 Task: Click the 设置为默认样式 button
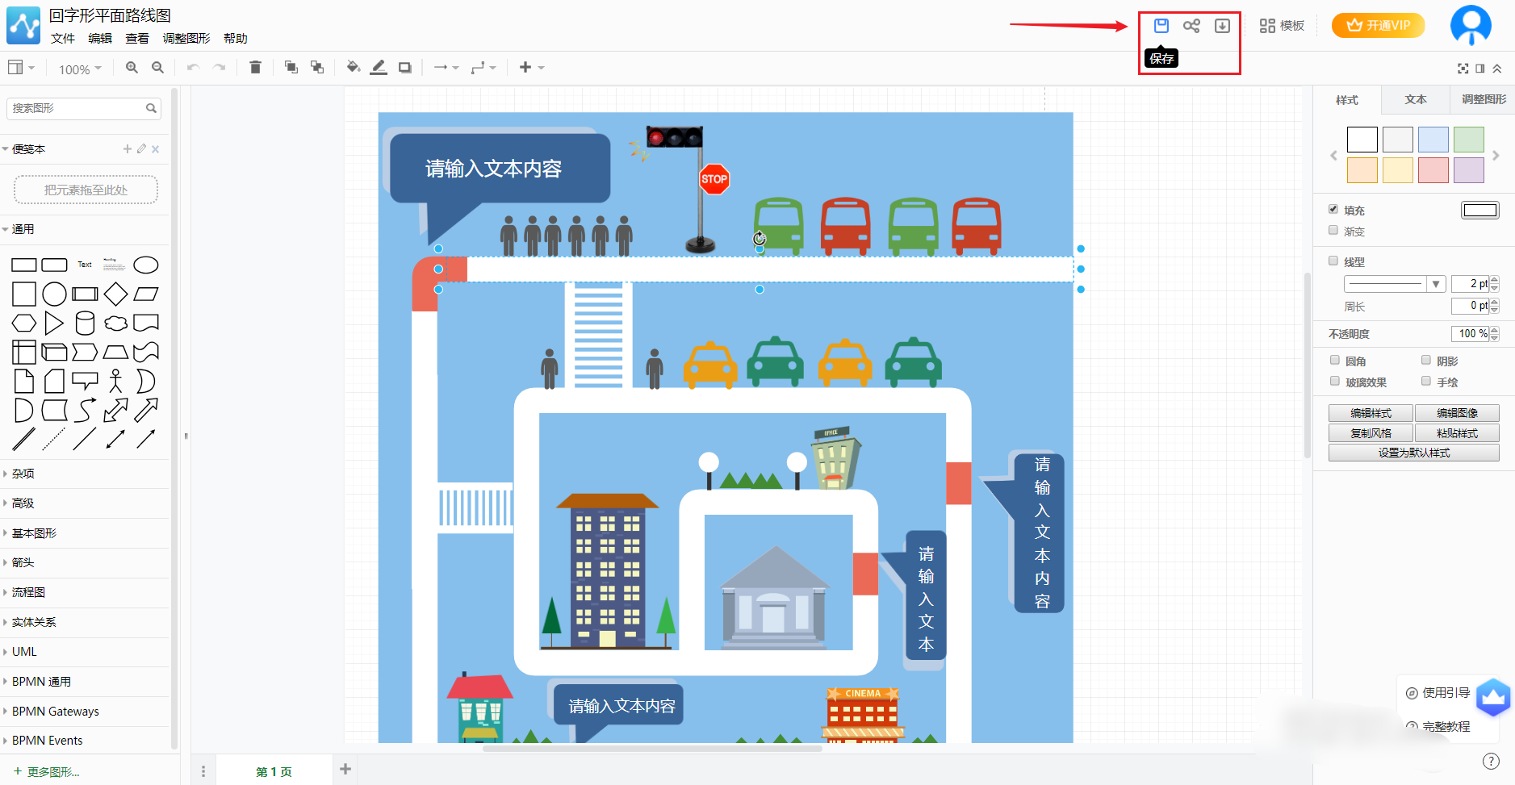click(x=1413, y=453)
